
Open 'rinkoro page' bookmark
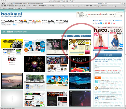coord(113,6)
